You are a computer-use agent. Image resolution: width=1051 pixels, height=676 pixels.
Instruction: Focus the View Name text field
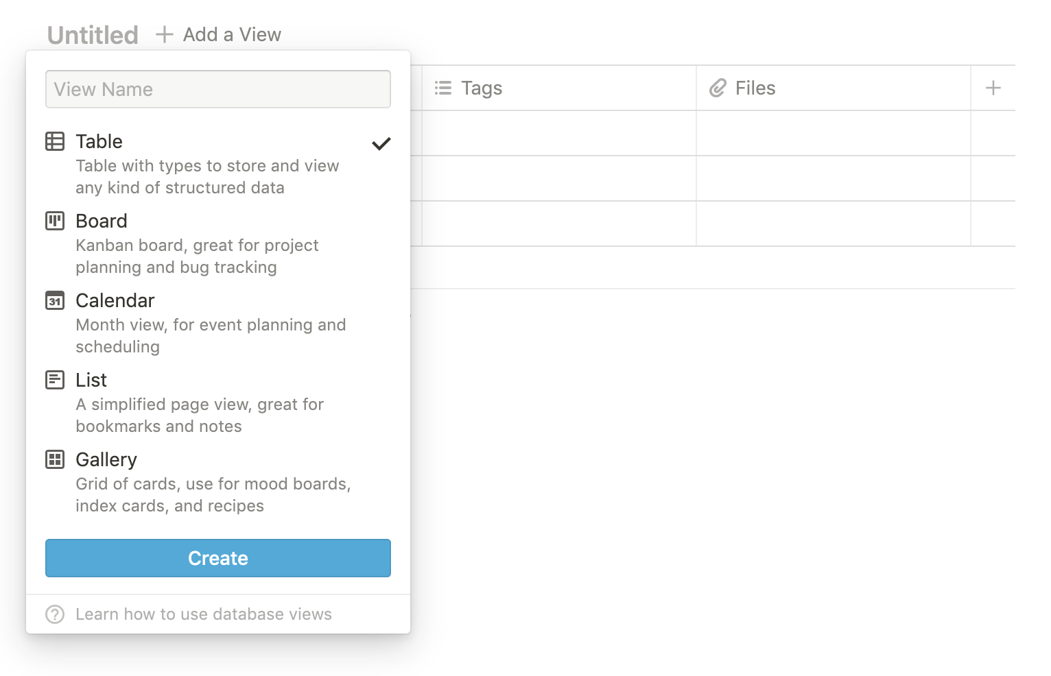(218, 89)
